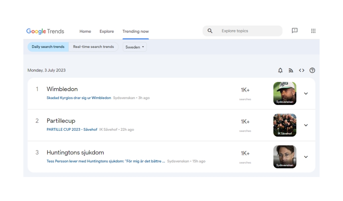Image resolution: width=343 pixels, height=201 pixels.
Task: Click the bell subscription icon
Action: click(280, 70)
